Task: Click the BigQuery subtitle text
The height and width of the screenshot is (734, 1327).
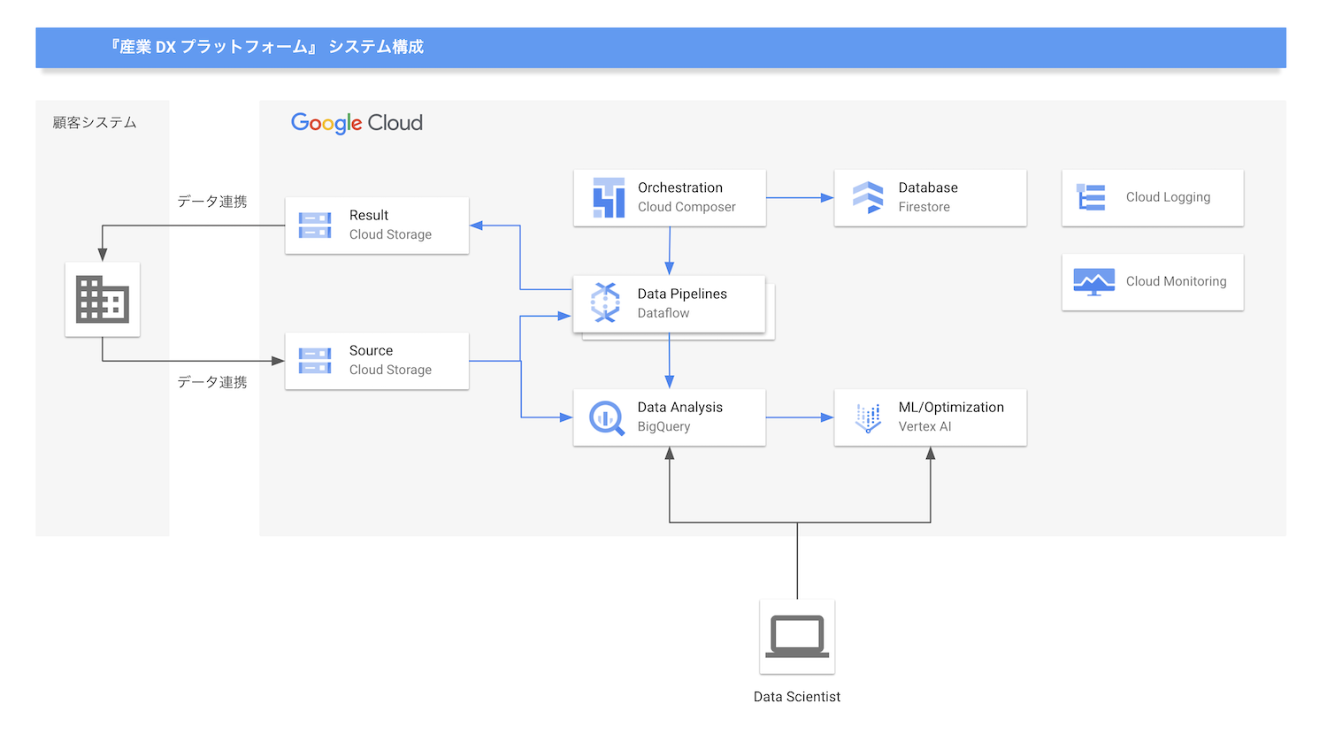Action: pos(663,426)
